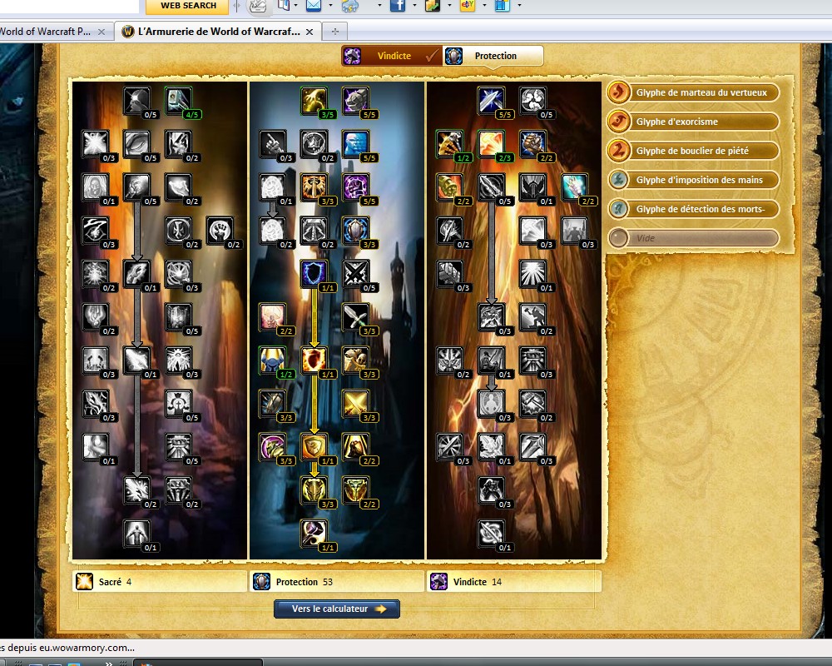This screenshot has width=832, height=666.
Task: Click the Vers le calculateur button
Action: pos(337,609)
